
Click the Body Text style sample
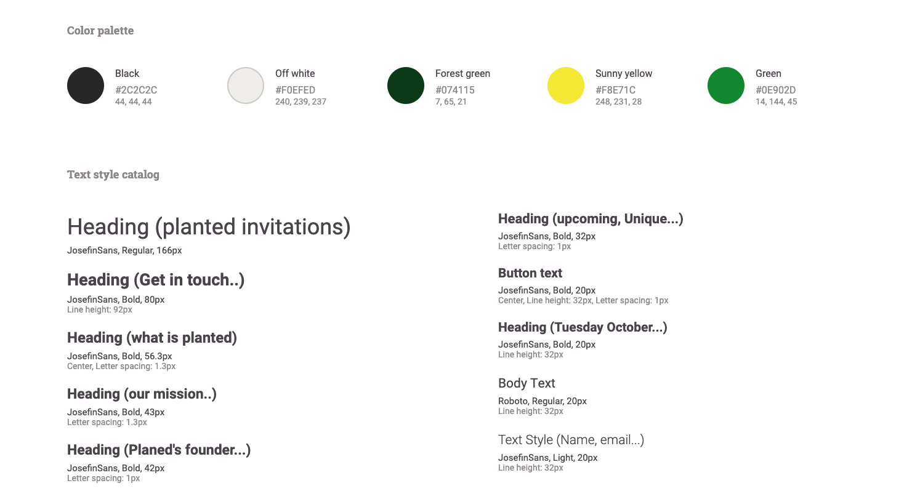[x=527, y=383]
